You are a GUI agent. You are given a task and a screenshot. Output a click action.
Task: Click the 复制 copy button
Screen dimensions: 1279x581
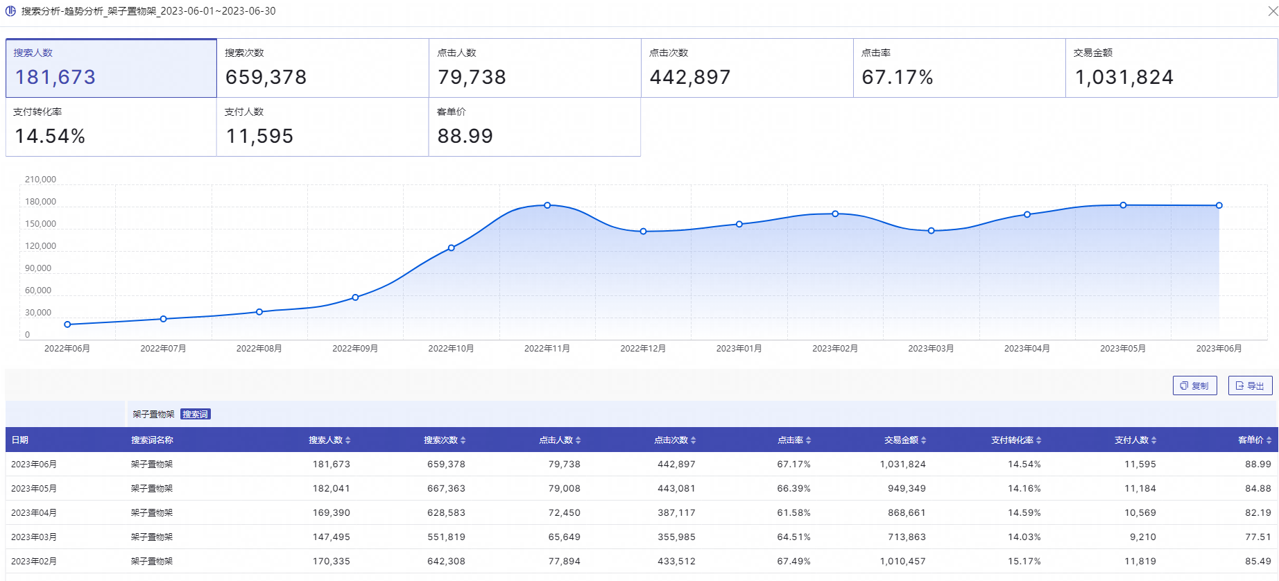1194,385
